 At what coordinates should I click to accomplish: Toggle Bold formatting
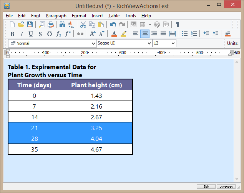click(12, 34)
